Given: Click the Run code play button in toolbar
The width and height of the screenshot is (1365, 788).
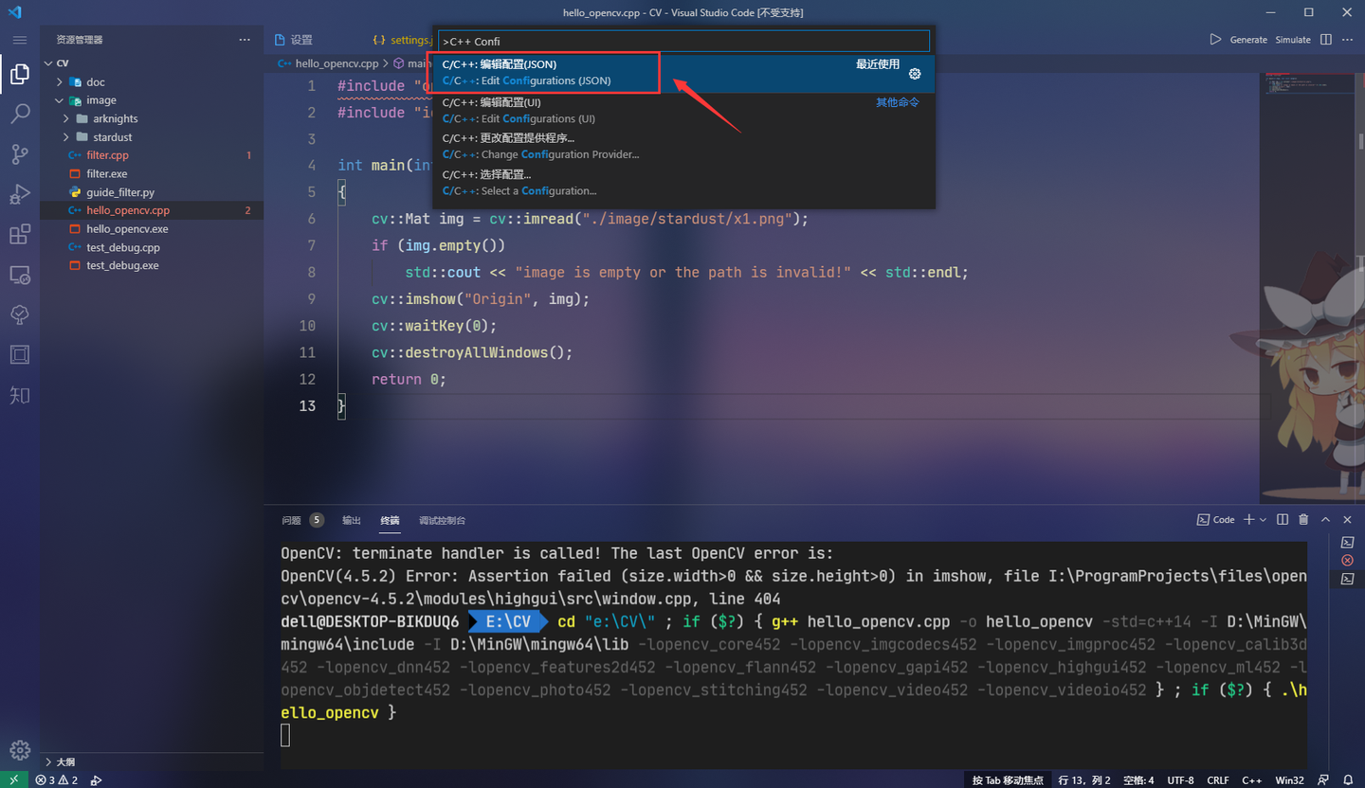Looking at the screenshot, I should (x=1215, y=39).
